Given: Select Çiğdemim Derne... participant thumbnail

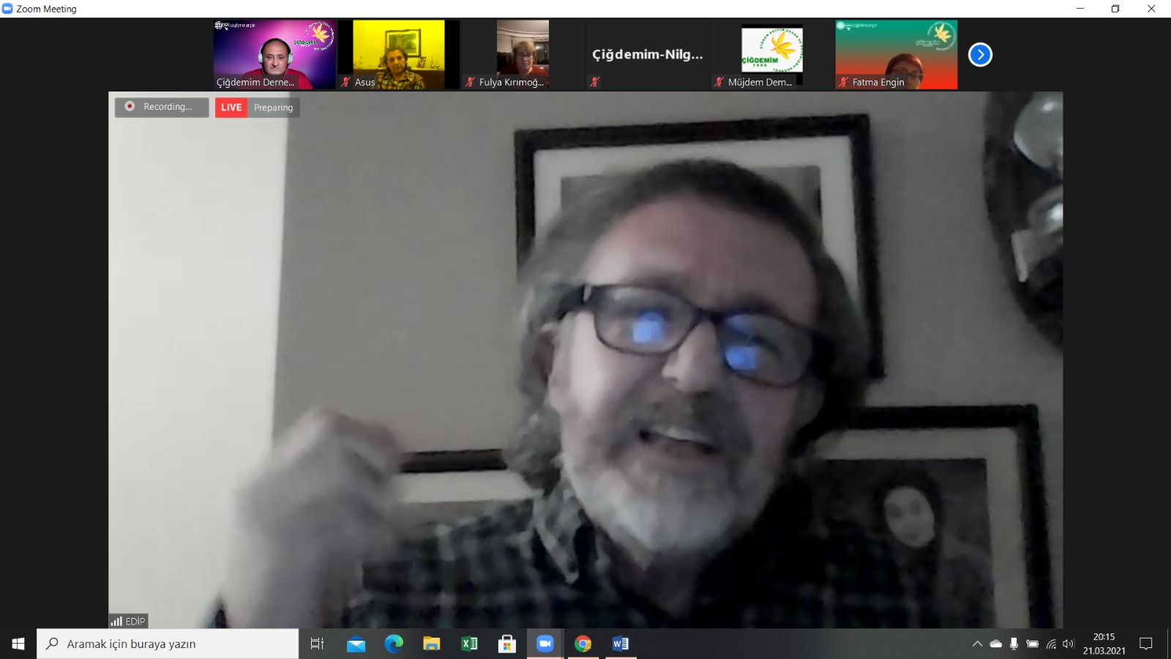Looking at the screenshot, I should click(x=274, y=55).
